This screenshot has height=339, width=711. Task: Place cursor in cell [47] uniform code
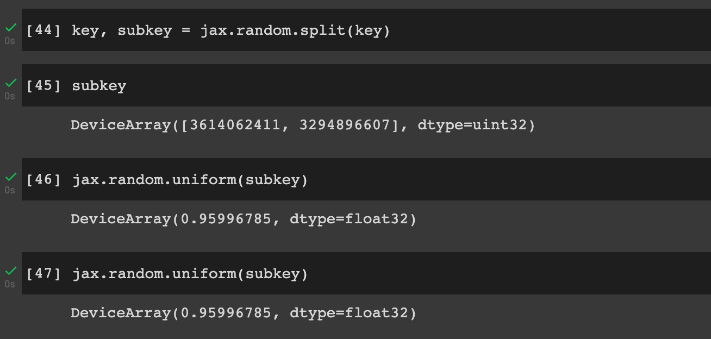pos(366,273)
